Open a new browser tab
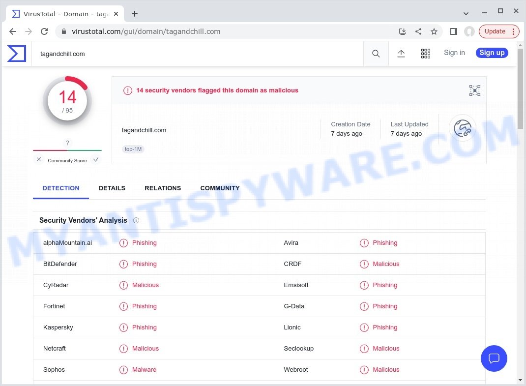Image resolution: width=526 pixels, height=386 pixels. 135,14
